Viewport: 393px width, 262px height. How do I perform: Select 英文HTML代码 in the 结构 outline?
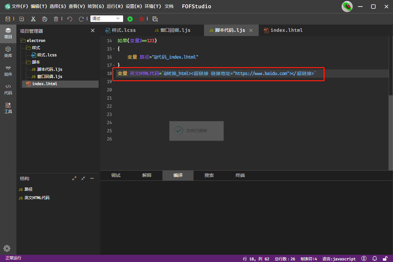37,198
